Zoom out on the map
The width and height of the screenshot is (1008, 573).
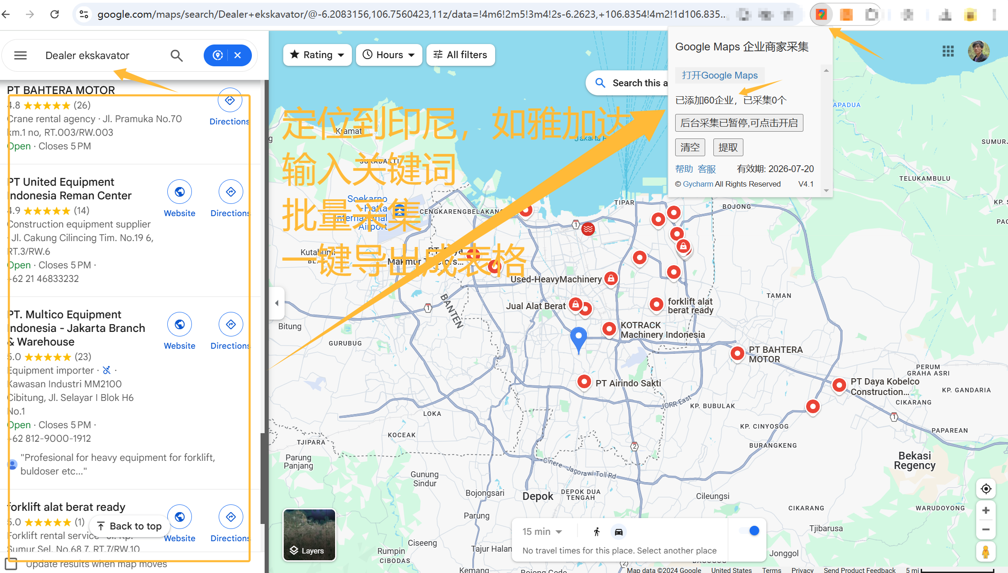pos(986,529)
